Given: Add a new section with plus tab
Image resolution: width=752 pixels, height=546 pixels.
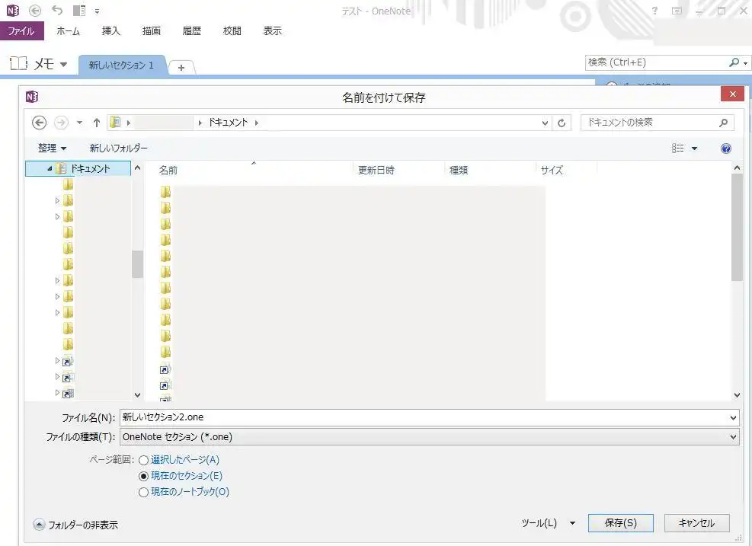Looking at the screenshot, I should point(181,67).
